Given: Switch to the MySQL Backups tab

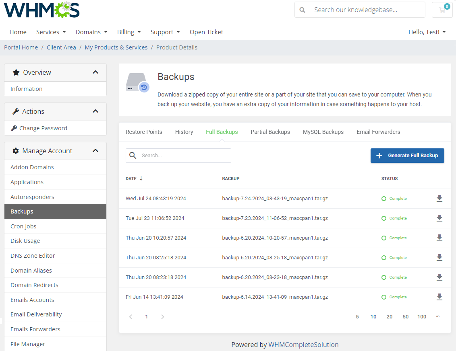Looking at the screenshot, I should 323,132.
